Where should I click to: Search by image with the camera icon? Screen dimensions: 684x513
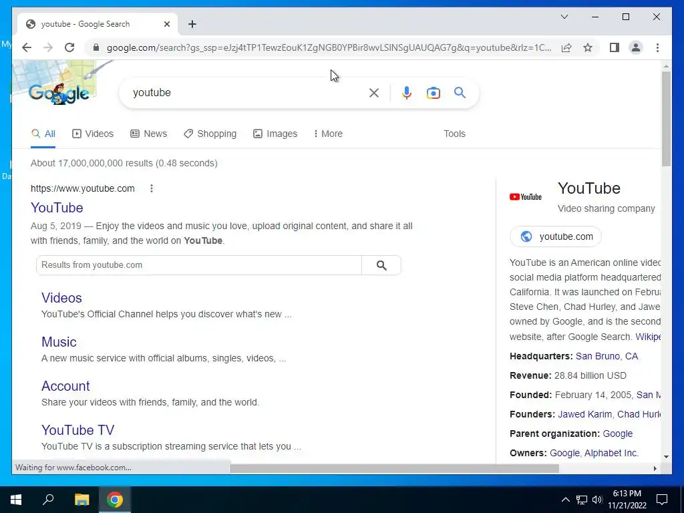click(433, 92)
